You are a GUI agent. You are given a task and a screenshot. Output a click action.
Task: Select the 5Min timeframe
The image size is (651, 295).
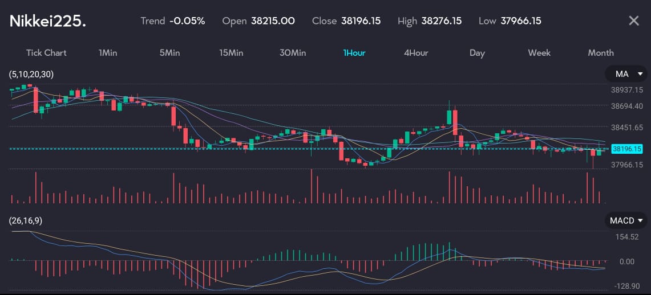(x=169, y=53)
